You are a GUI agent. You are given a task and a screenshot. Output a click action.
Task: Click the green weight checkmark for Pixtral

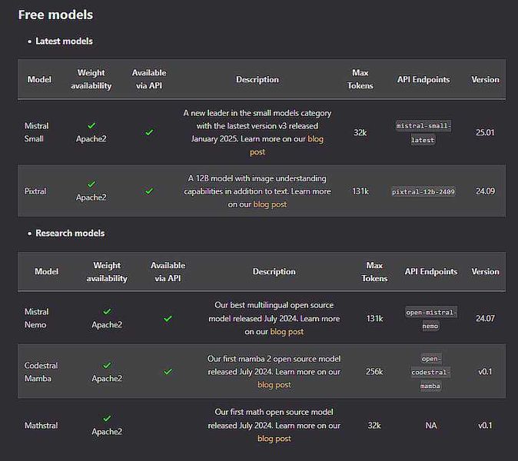[91, 184]
